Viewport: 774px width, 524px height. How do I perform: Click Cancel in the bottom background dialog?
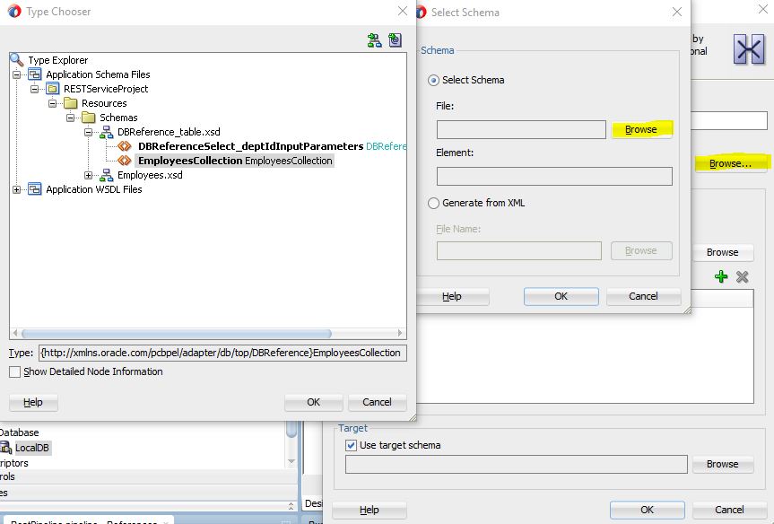tap(729, 510)
